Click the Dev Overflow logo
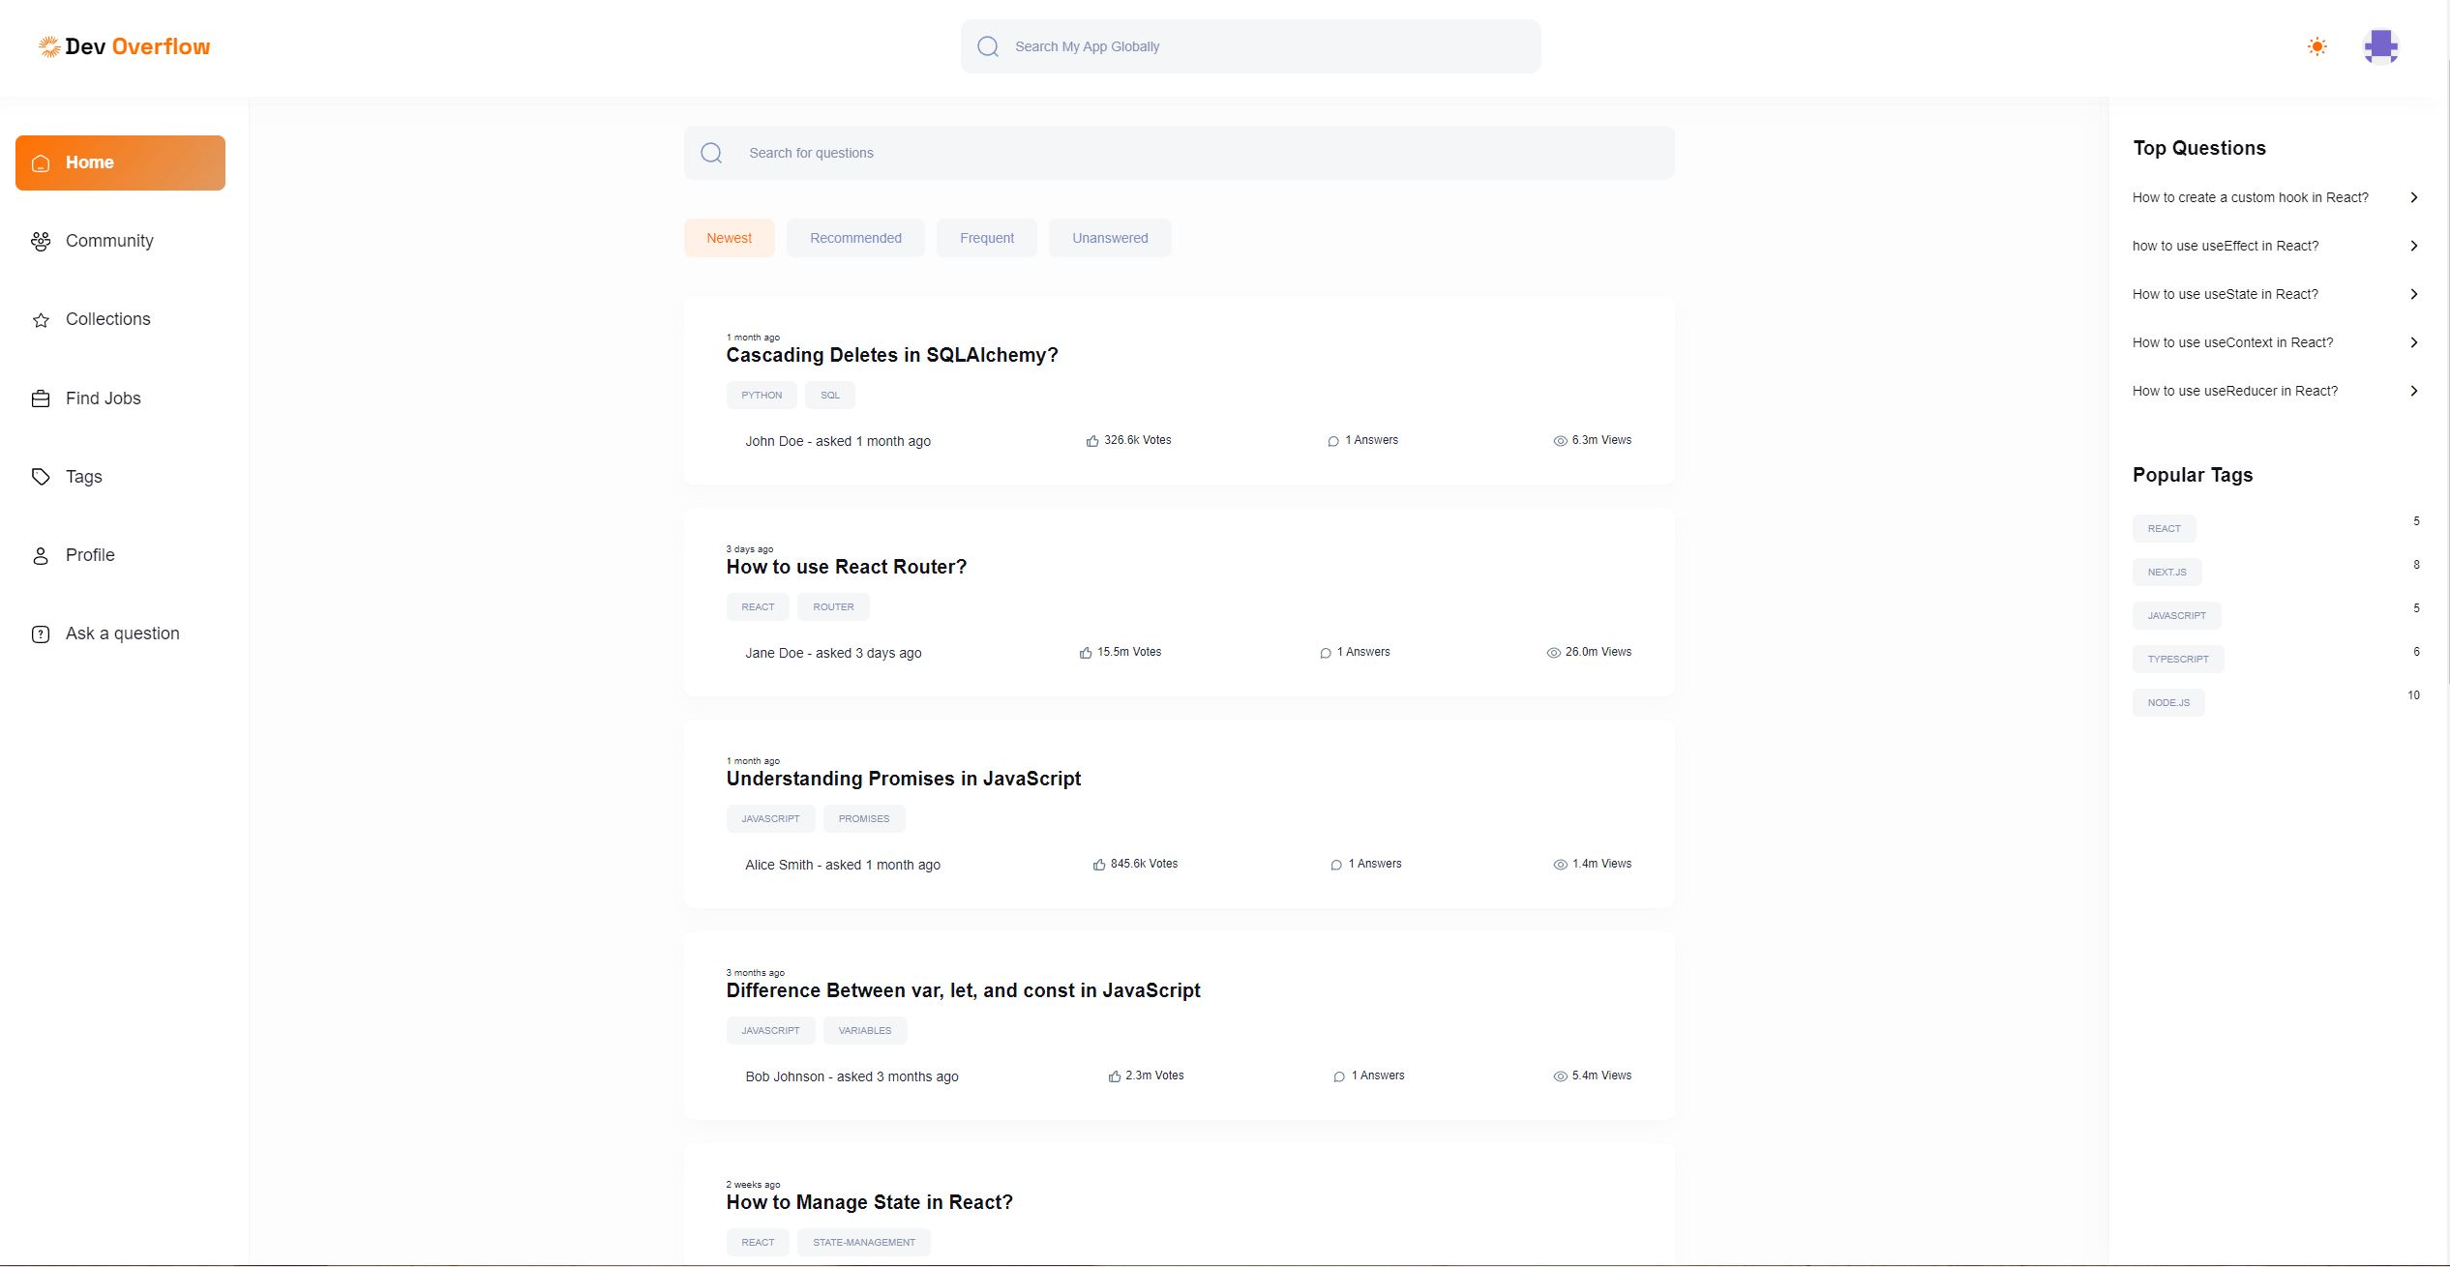The image size is (2450, 1267). 124,46
